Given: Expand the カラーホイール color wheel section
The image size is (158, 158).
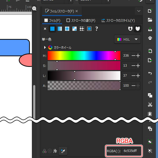Looking at the screenshot, I should (x=45, y=48).
